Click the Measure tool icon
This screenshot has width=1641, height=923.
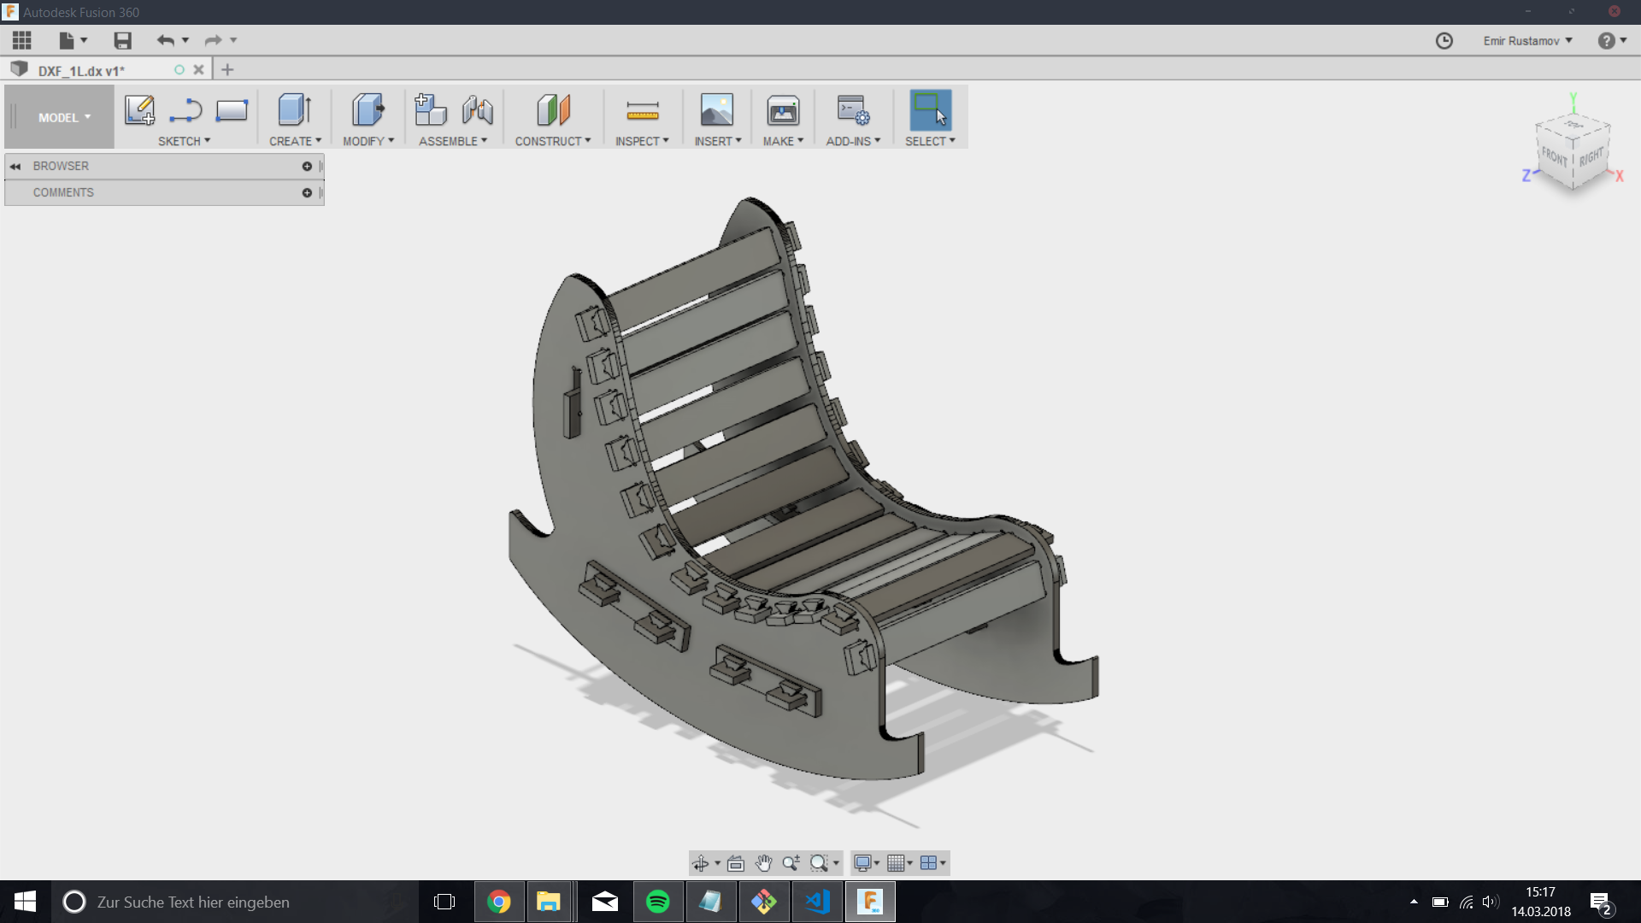coord(642,110)
